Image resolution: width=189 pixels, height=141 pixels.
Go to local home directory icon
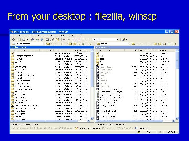79,44
